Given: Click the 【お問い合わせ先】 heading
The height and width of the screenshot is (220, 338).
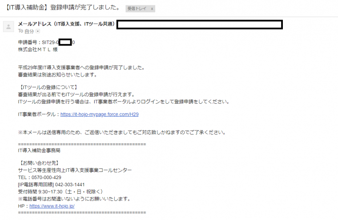Looking at the screenshot, I should [x=39, y=163].
